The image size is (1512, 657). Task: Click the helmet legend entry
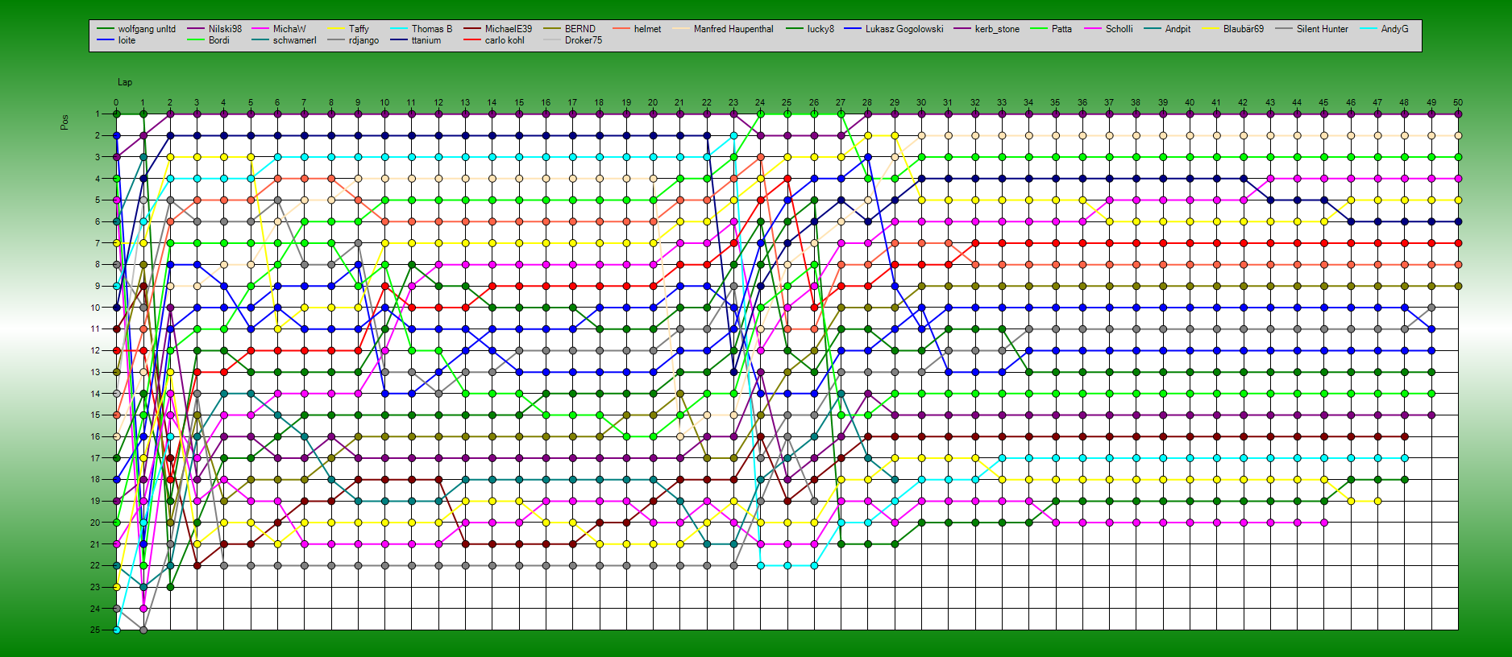pyautogui.click(x=647, y=29)
